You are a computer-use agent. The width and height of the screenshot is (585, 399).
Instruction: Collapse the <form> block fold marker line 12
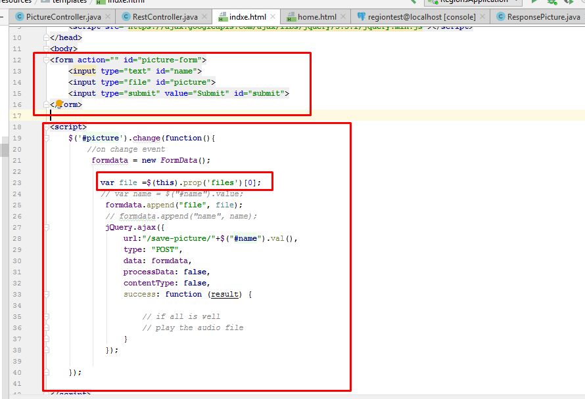click(x=46, y=60)
